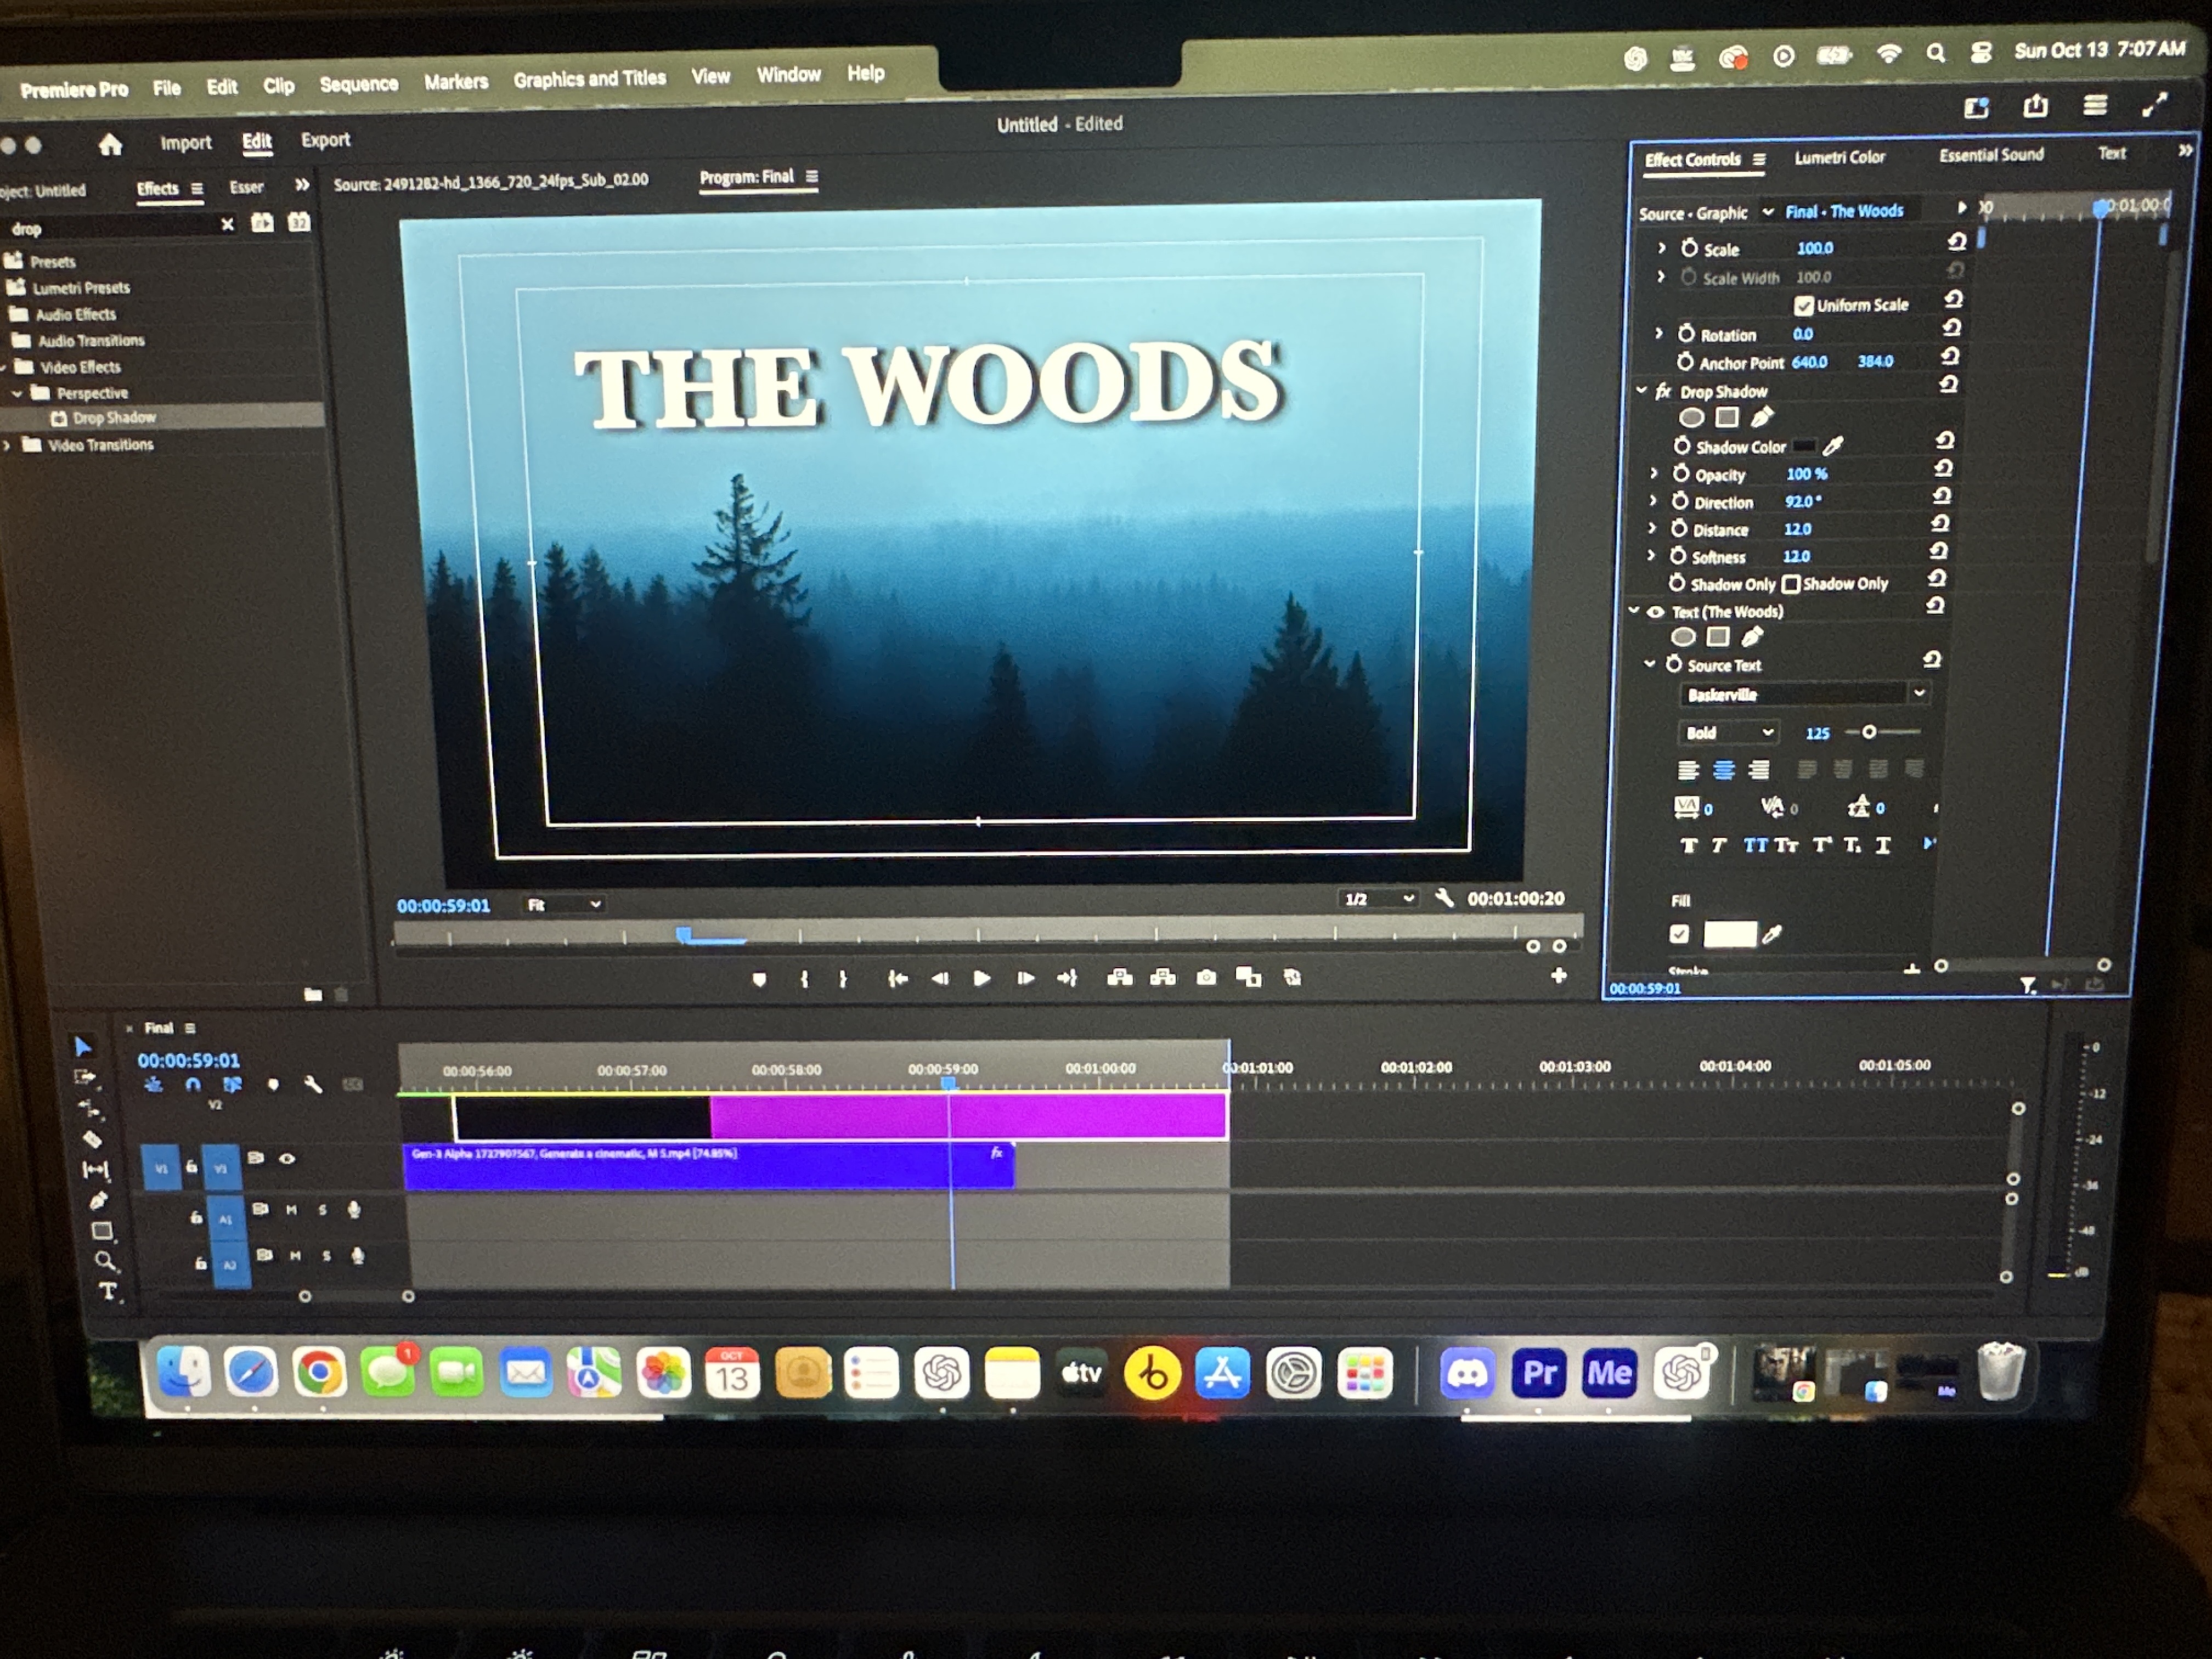Viewport: 2212px width, 1659px height.
Task: Open timeline wrench display settings
Action: [313, 1084]
